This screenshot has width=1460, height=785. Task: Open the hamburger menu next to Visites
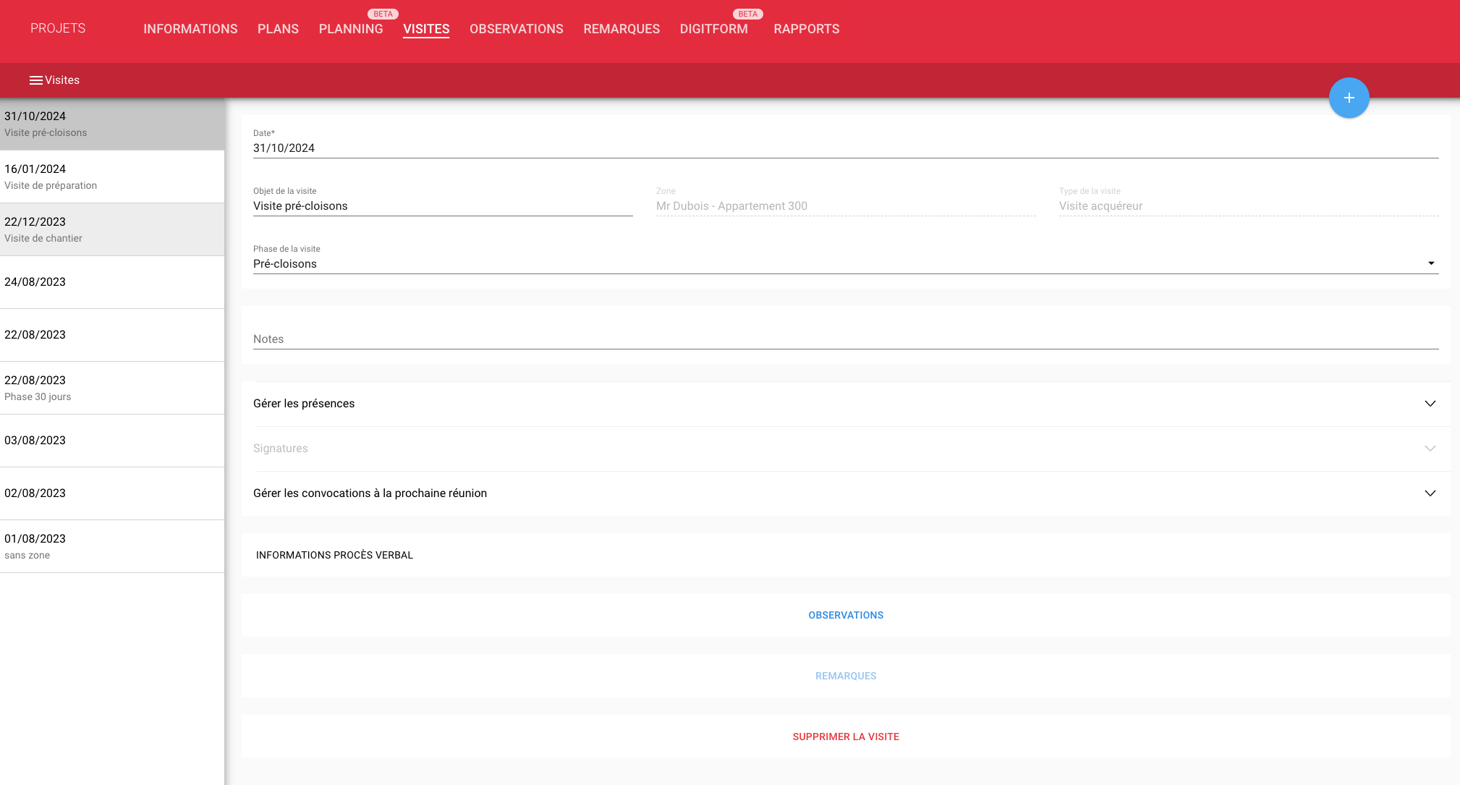(x=35, y=80)
